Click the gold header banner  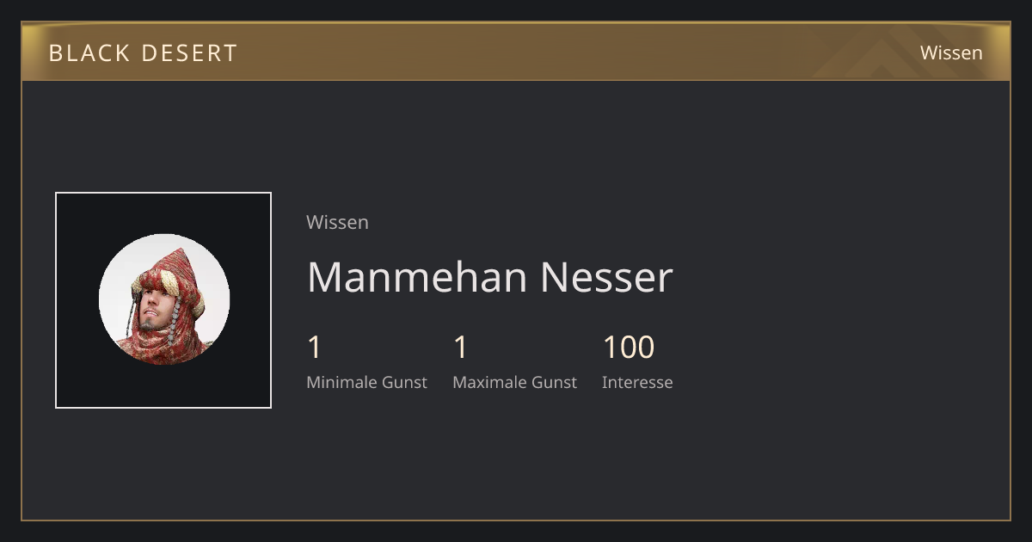[x=516, y=52]
